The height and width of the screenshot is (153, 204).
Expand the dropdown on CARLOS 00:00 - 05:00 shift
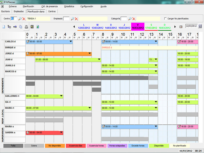pos(71,42)
